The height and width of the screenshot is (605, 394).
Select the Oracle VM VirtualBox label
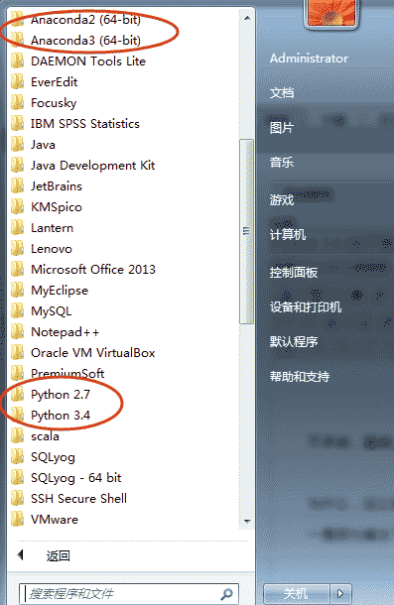click(x=92, y=353)
